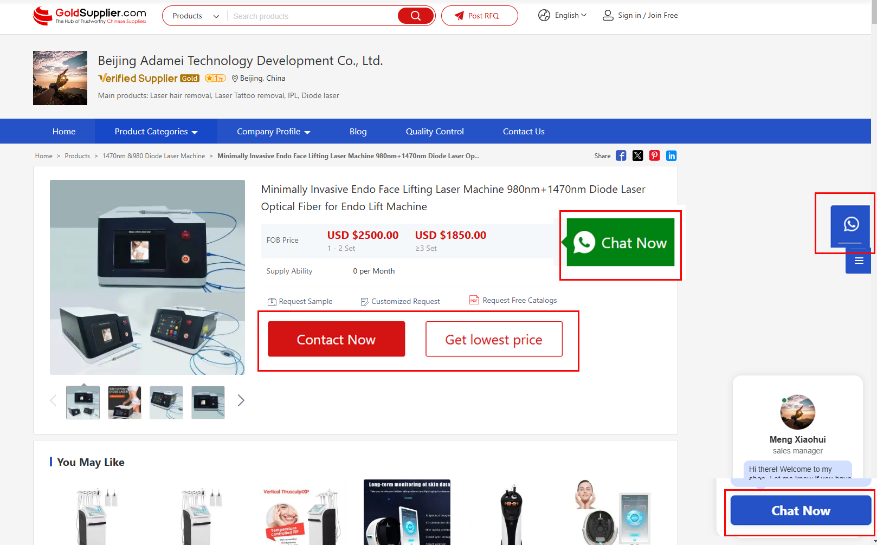877x545 pixels.
Task: Open the floating WhatsApp sidebar icon
Action: [x=850, y=224]
